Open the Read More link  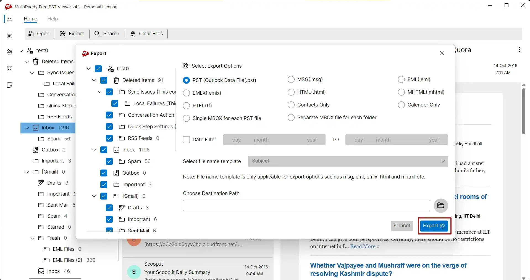coord(365,246)
